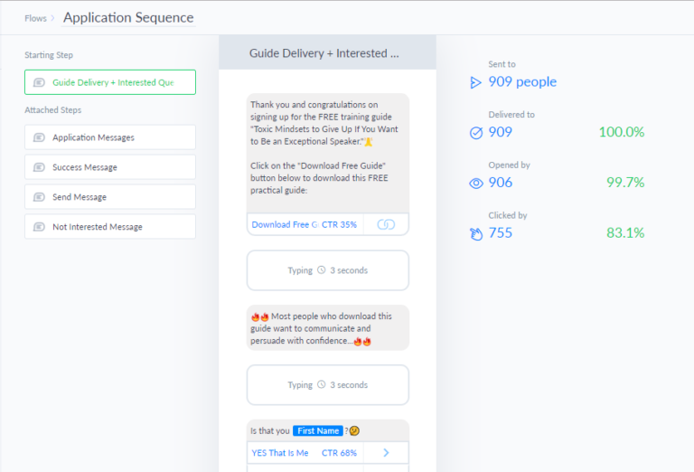This screenshot has width=694, height=472.
Task: Click the send arrow icon near 909 people
Action: tap(475, 83)
